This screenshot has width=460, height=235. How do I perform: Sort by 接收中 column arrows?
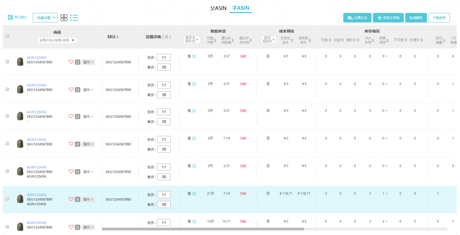[x=359, y=40]
